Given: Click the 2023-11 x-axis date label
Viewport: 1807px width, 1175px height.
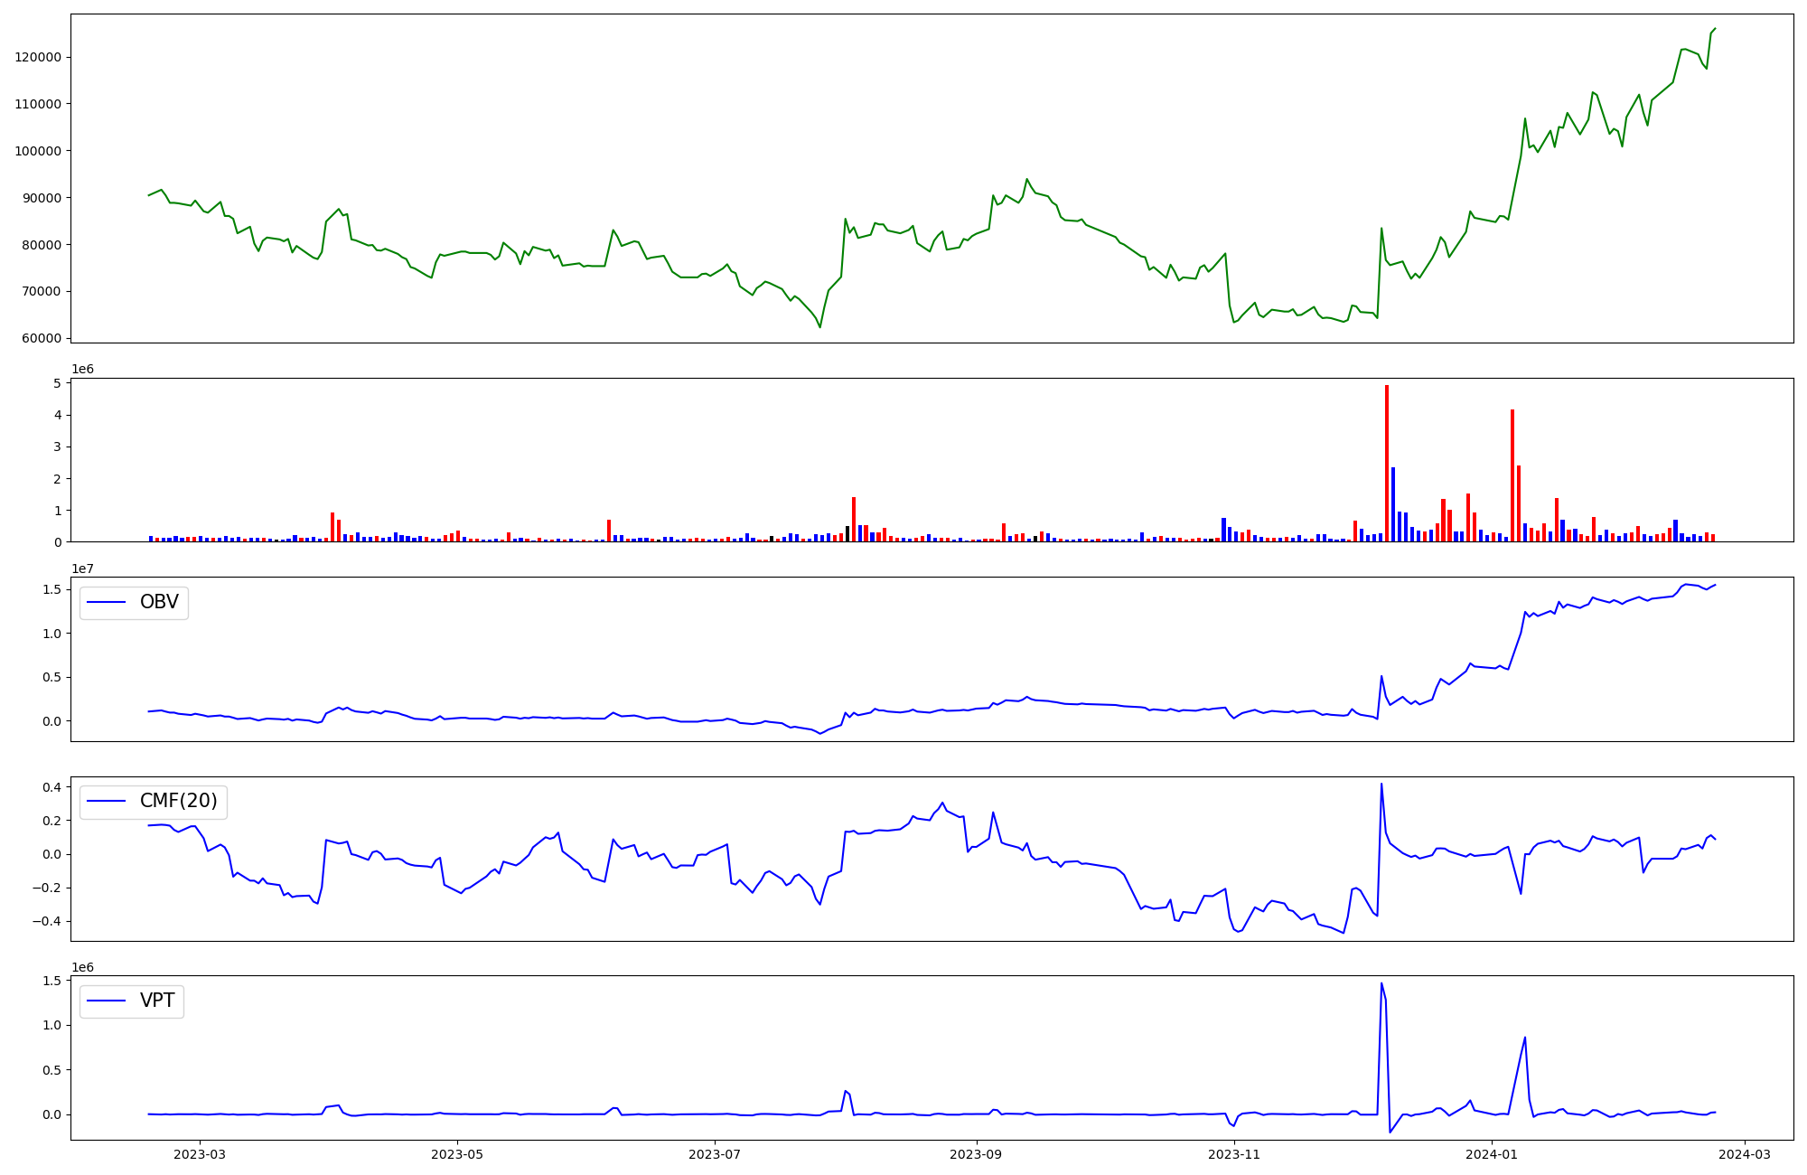Looking at the screenshot, I should click(x=1234, y=1154).
